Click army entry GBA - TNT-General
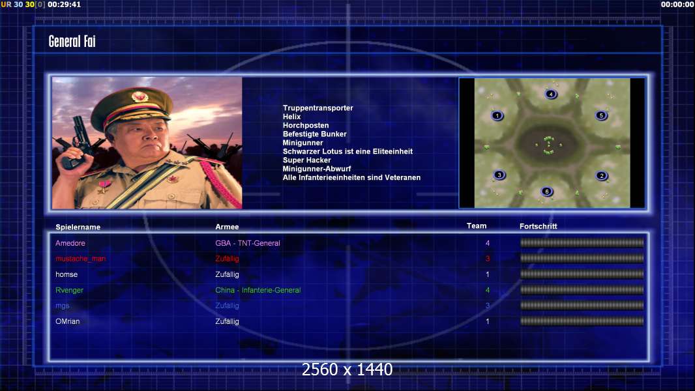Screen dimensions: 695x391 coord(248,243)
